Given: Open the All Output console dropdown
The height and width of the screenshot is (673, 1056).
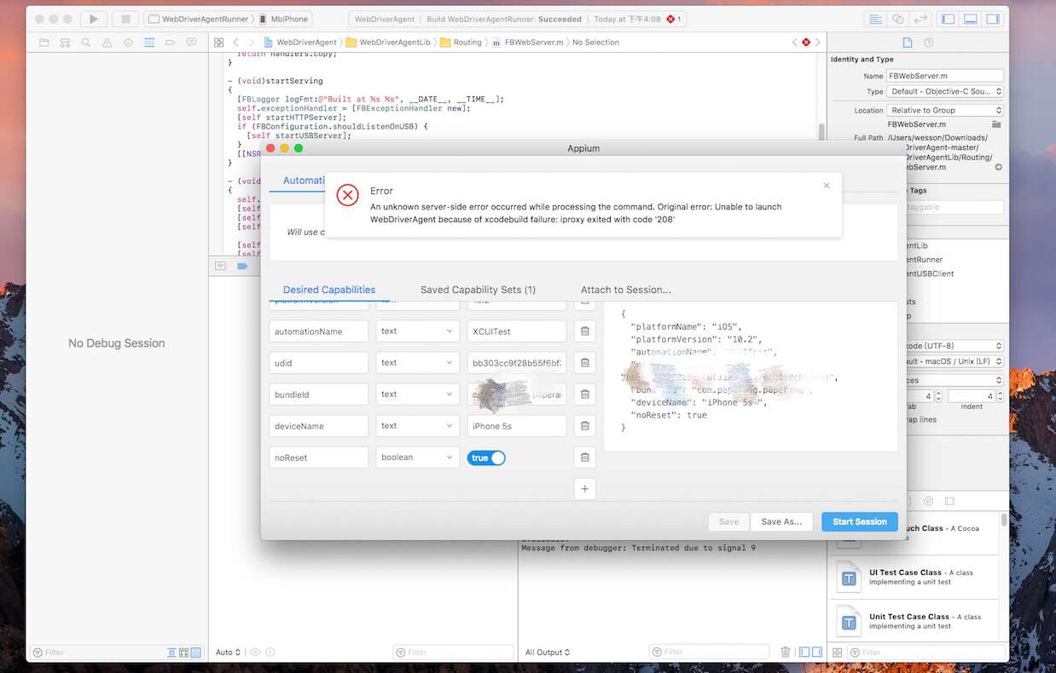Looking at the screenshot, I should (x=548, y=653).
